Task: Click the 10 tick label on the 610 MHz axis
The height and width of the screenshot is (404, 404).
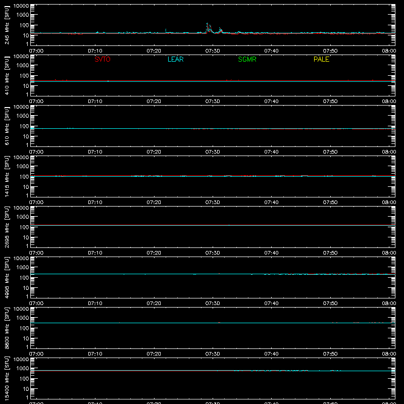Action: coord(26,136)
